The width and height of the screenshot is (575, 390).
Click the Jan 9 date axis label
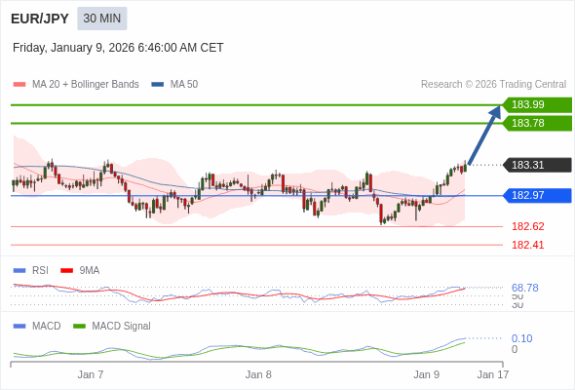click(426, 374)
